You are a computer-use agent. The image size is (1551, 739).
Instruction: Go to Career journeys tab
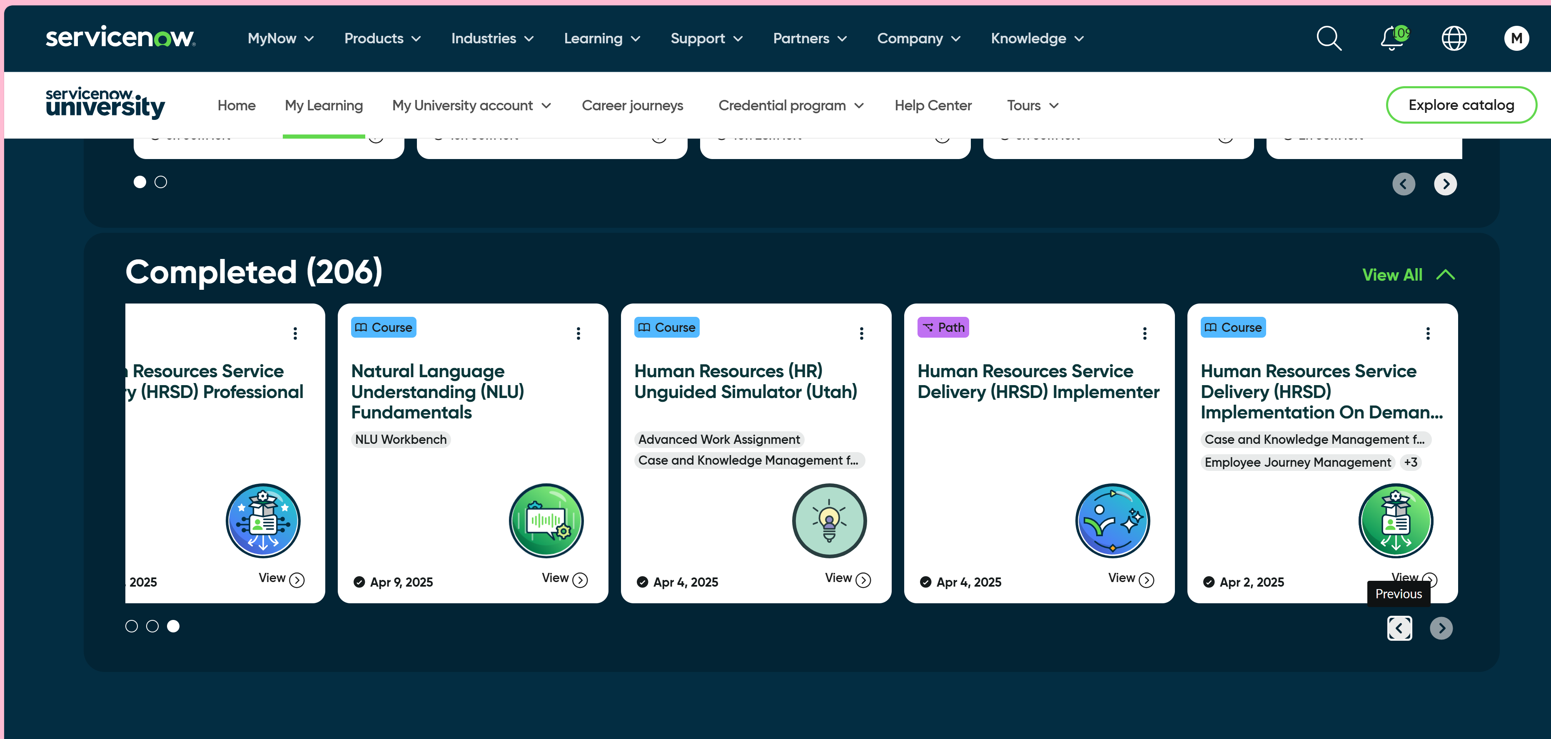(631, 106)
